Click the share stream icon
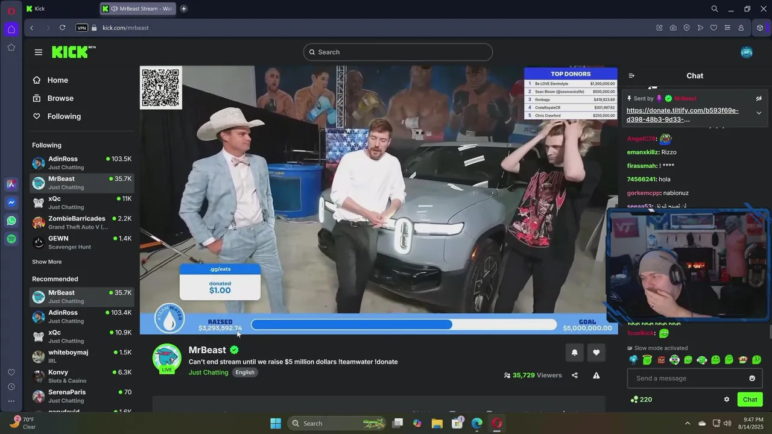The image size is (772, 434). point(575,376)
